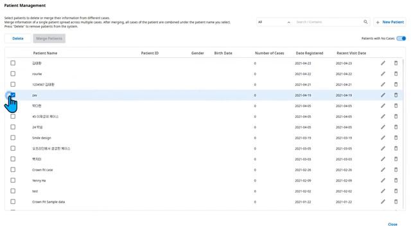Edit patient whose name starts with 45
The image size is (411, 231).
pos(383,116)
